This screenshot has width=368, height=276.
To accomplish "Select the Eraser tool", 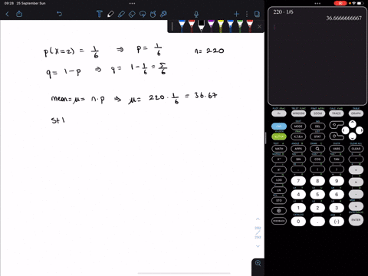I will (x=132, y=14).
